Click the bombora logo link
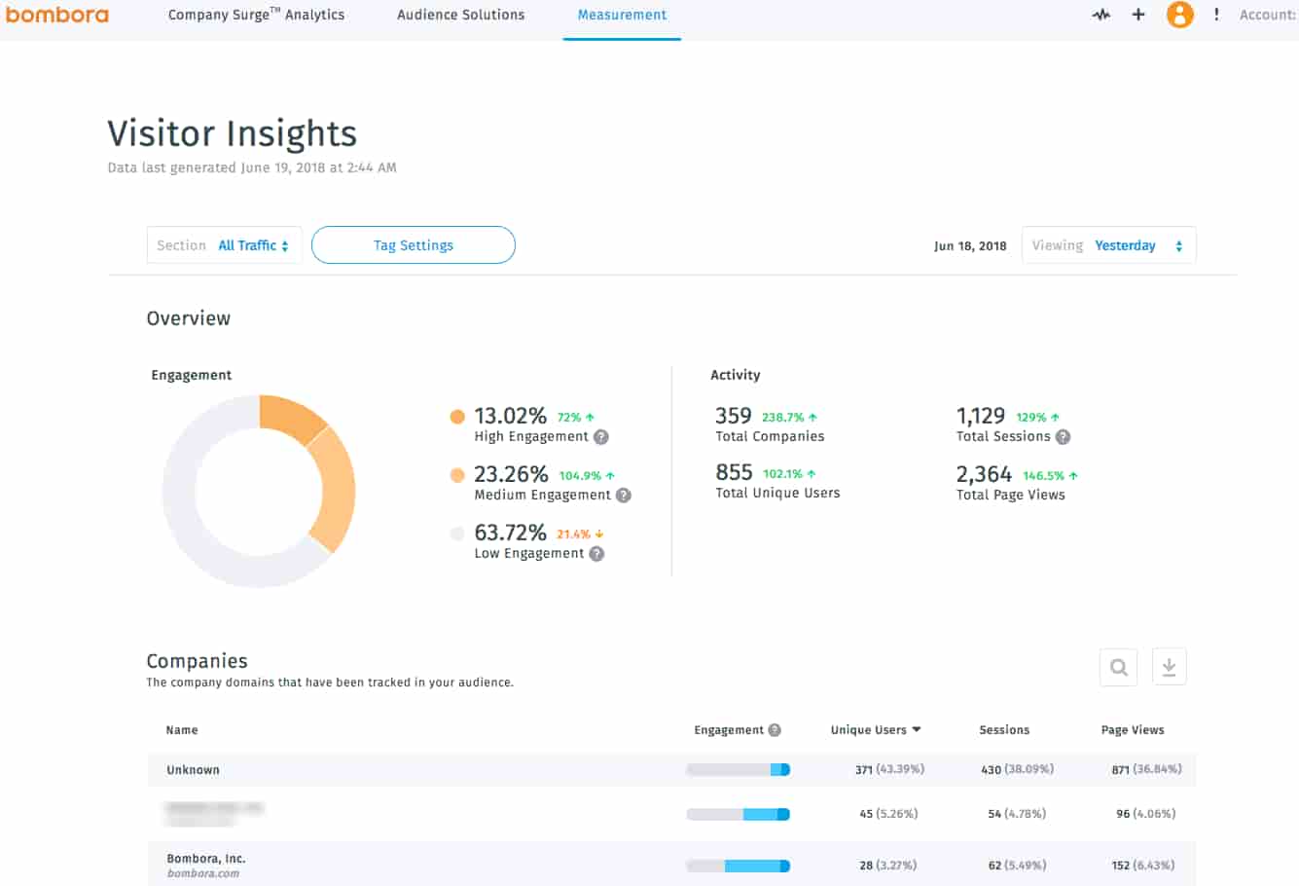This screenshot has height=886, width=1299. pyautogui.click(x=57, y=15)
